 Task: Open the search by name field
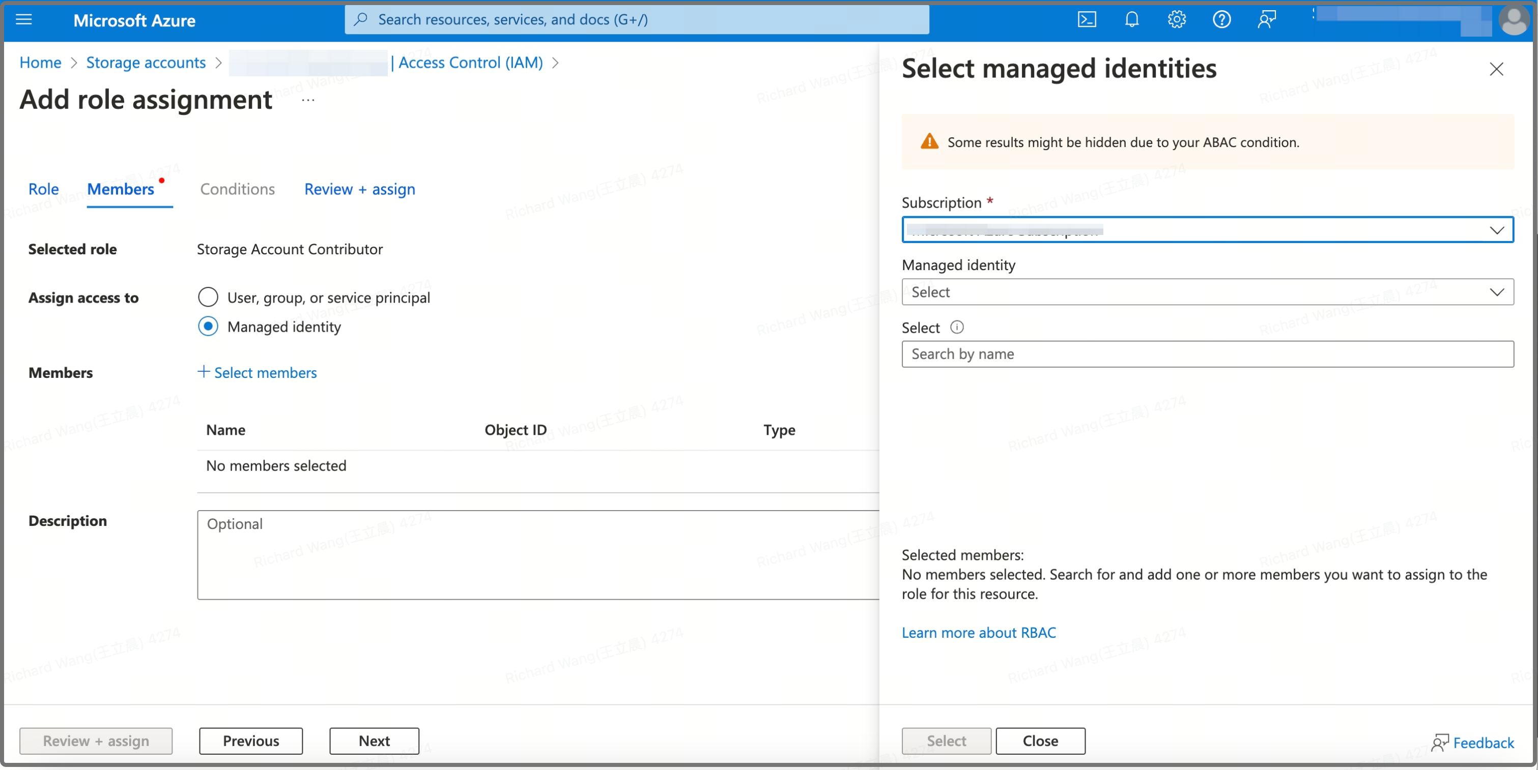(x=1207, y=352)
